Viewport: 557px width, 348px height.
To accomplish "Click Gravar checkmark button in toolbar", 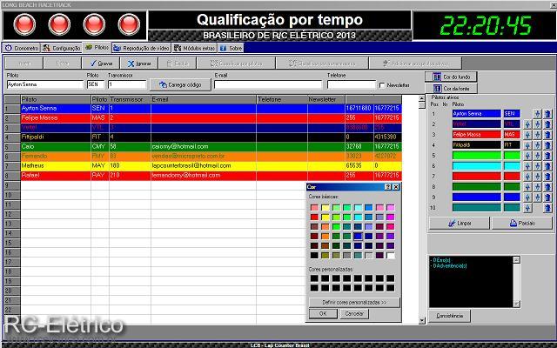I will (x=102, y=64).
